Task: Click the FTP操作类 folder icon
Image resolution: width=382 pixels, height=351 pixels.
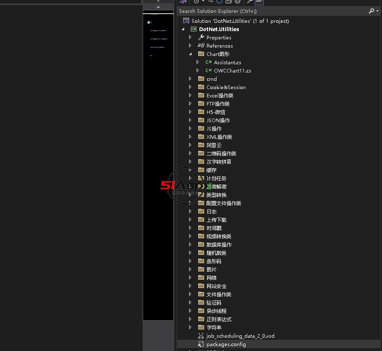Action: tap(201, 103)
